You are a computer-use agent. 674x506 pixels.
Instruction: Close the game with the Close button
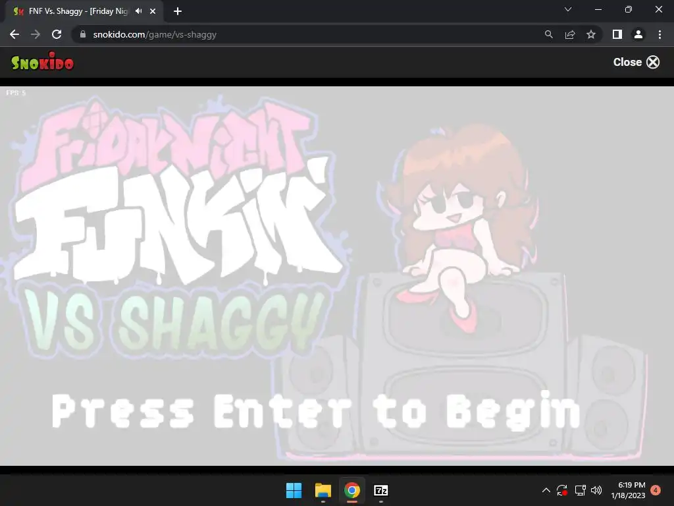636,62
